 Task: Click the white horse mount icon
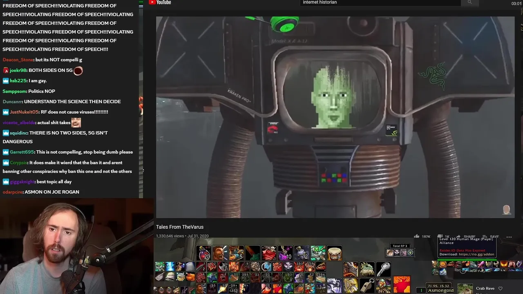tap(334, 285)
